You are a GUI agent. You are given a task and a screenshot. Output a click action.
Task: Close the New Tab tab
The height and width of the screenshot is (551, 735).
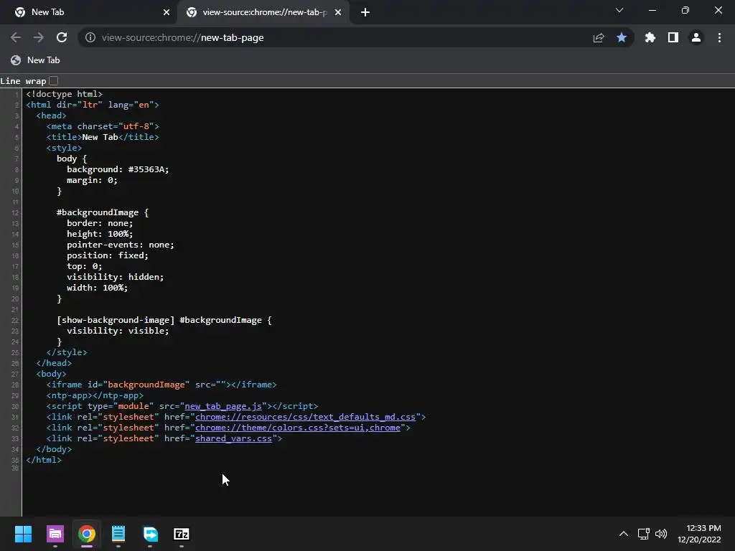[167, 12]
